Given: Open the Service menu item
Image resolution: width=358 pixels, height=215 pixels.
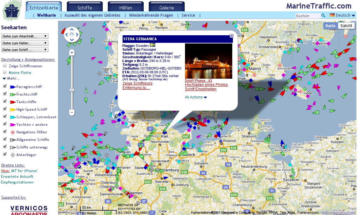Looking at the screenshot, I should [x=188, y=15].
